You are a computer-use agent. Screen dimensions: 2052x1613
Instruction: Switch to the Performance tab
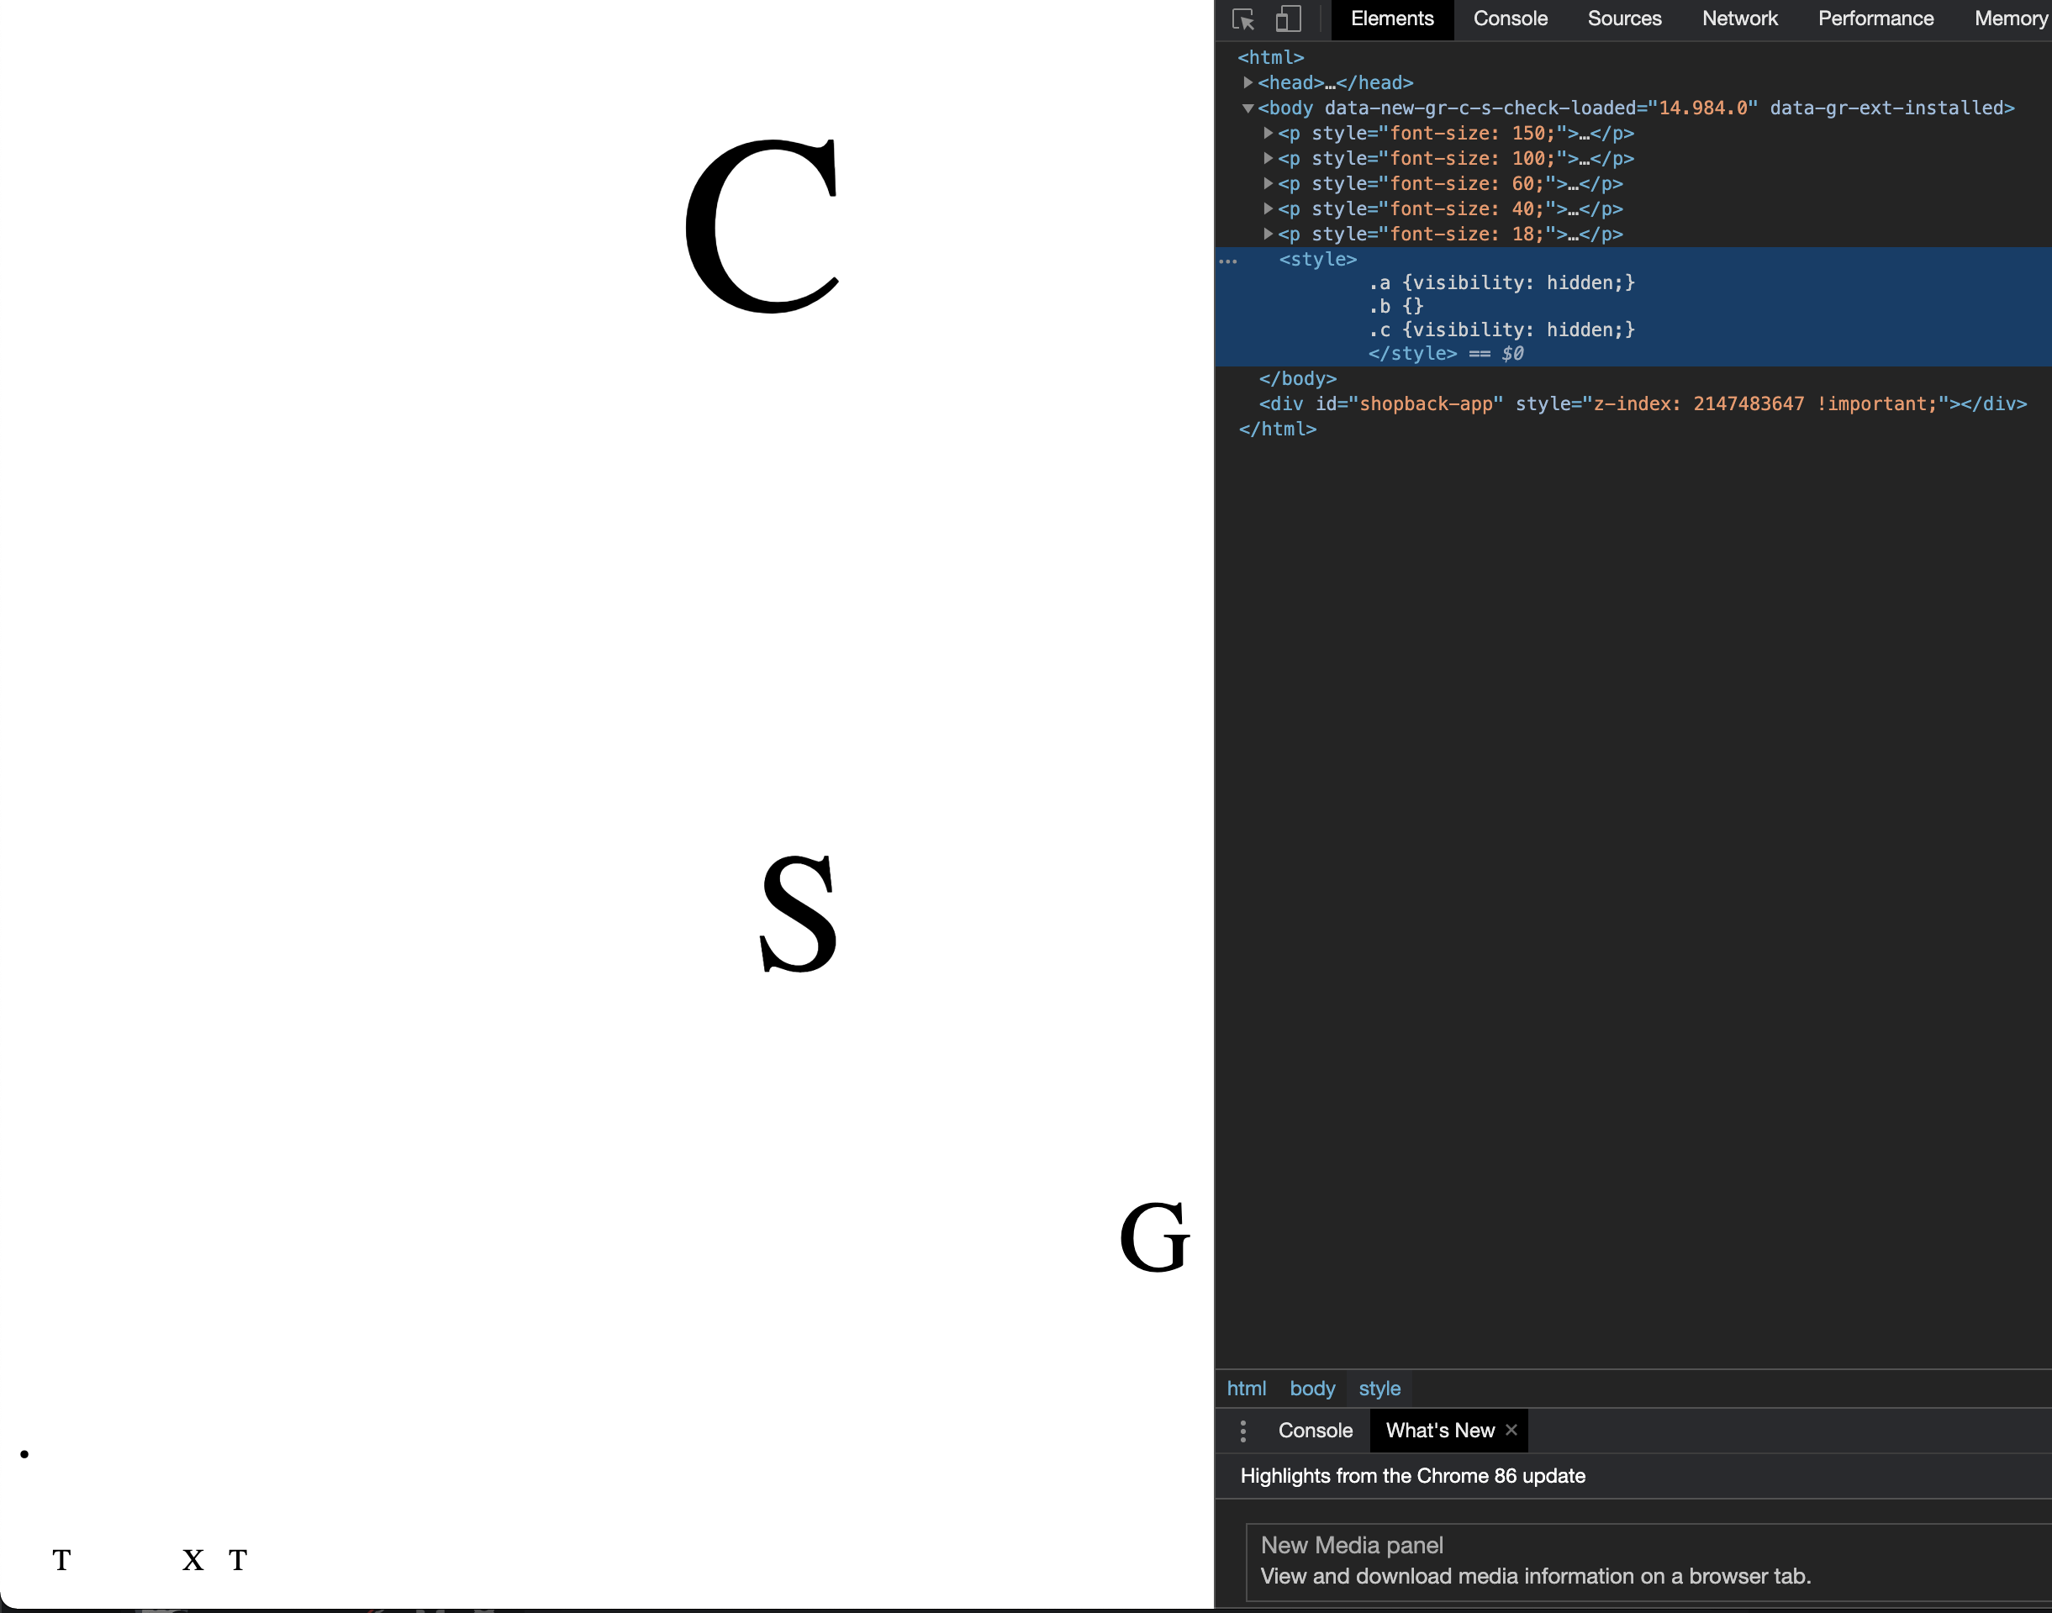1875,18
